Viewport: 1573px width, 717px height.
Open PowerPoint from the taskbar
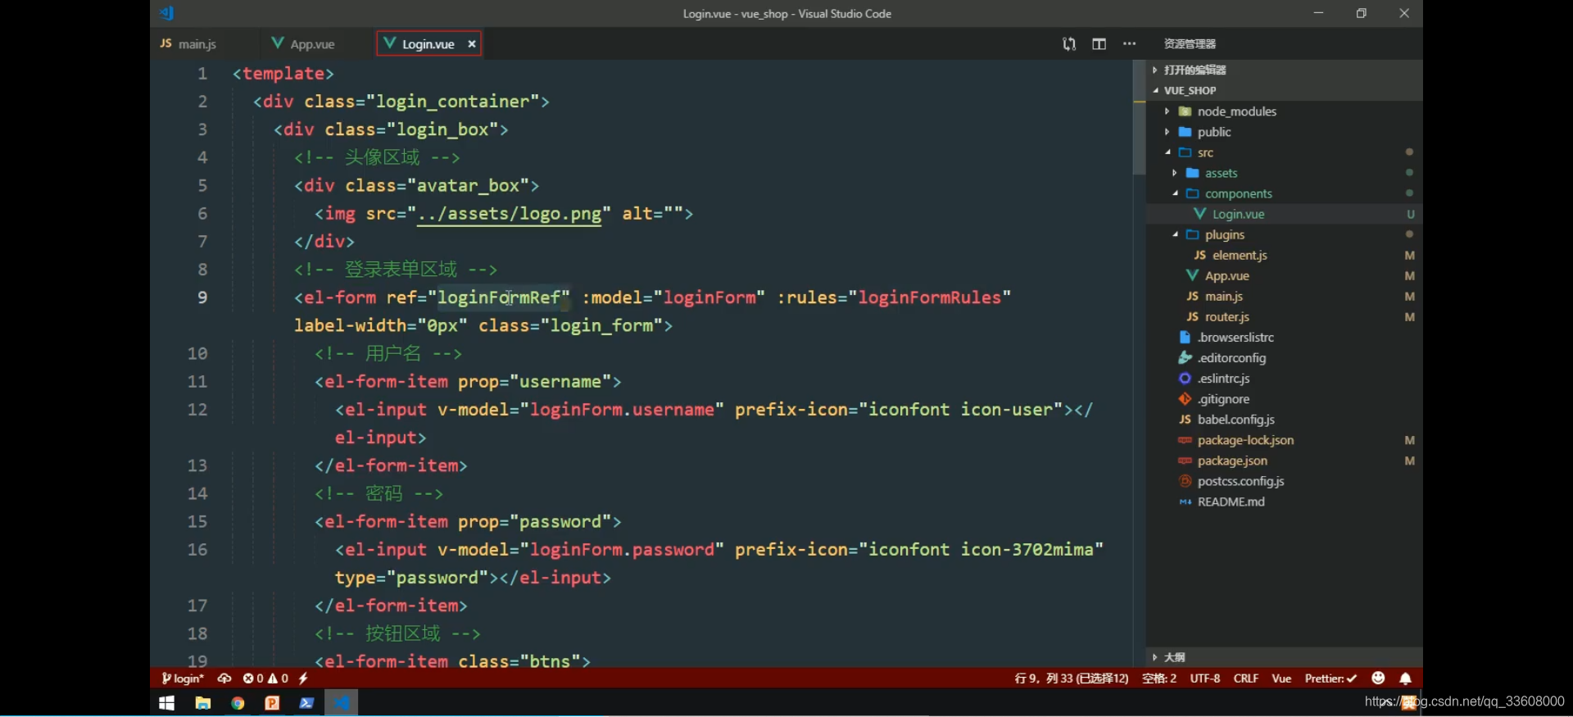tap(272, 703)
